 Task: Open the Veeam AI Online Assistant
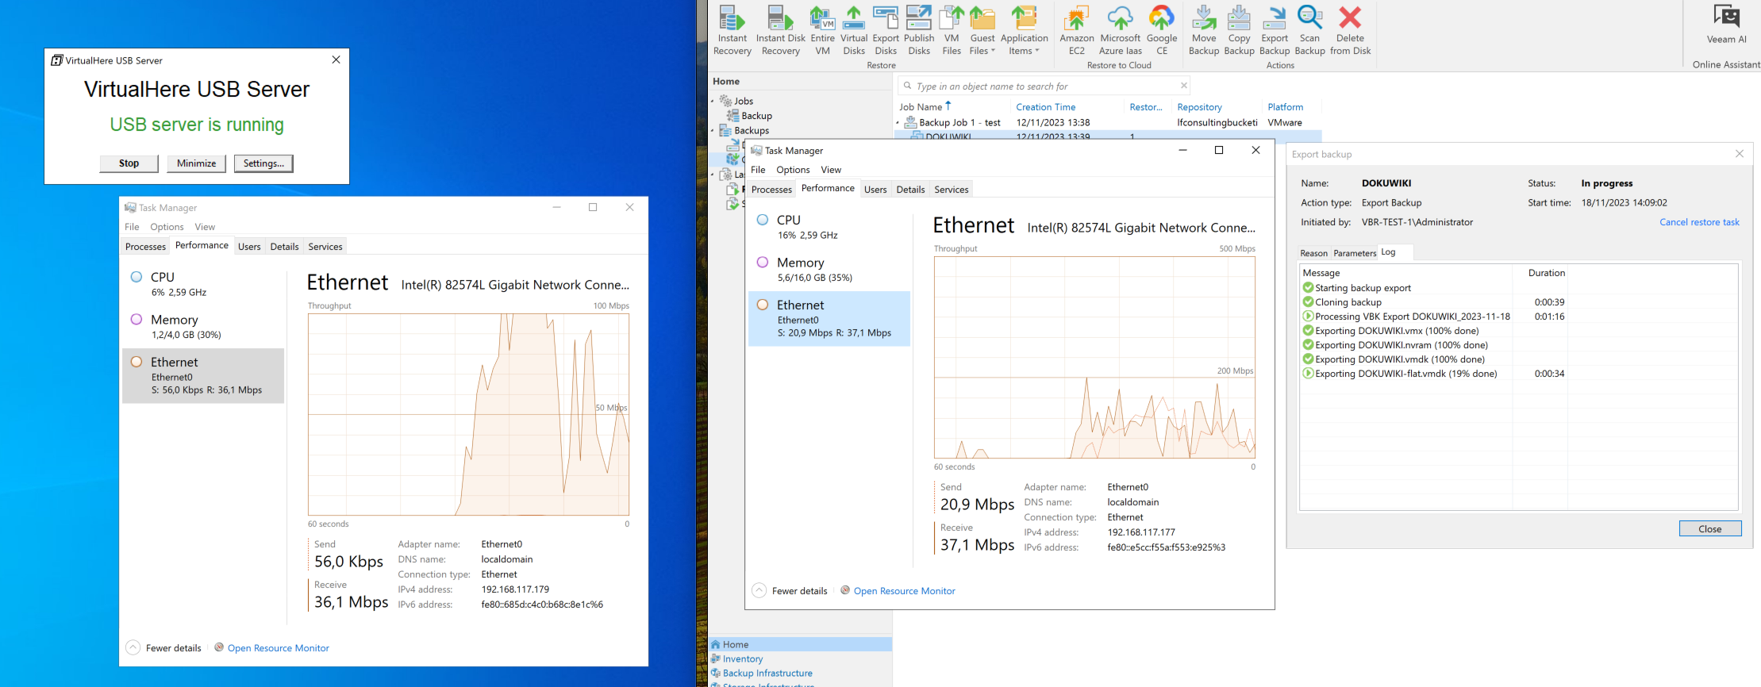click(1726, 25)
